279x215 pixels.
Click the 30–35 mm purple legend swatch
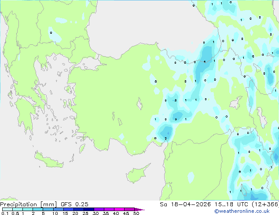99,209
